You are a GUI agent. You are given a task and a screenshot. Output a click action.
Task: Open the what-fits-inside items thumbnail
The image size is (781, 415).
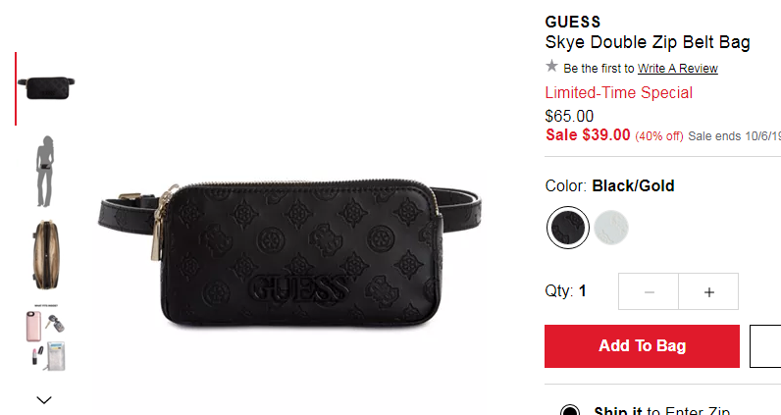tap(46, 337)
